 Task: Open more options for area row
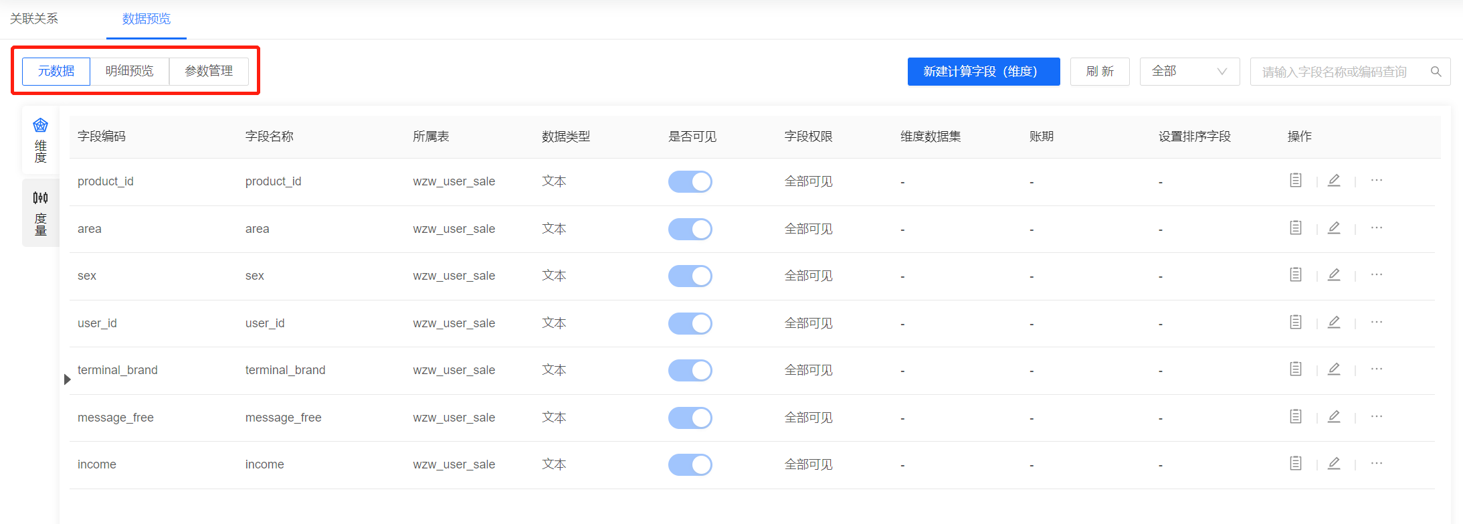[x=1377, y=228]
